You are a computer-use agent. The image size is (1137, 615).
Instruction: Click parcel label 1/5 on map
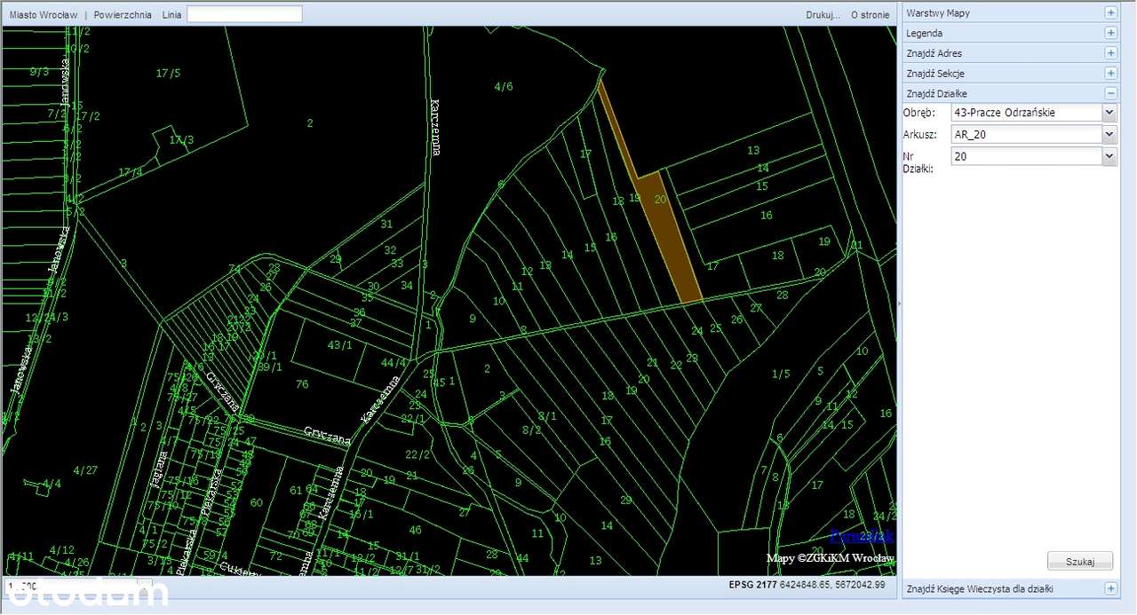pos(781,374)
